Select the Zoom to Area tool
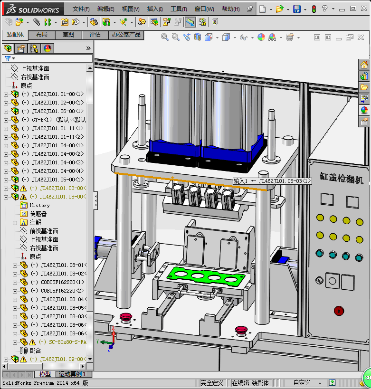 (x=175, y=38)
